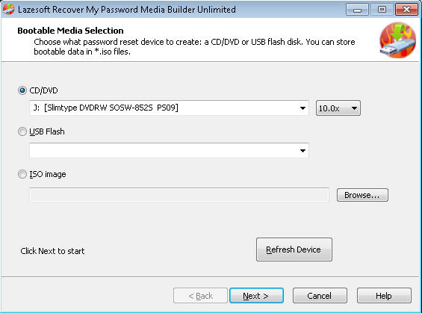Open Help for the wizard
This screenshot has height=313, width=422.
(384, 296)
